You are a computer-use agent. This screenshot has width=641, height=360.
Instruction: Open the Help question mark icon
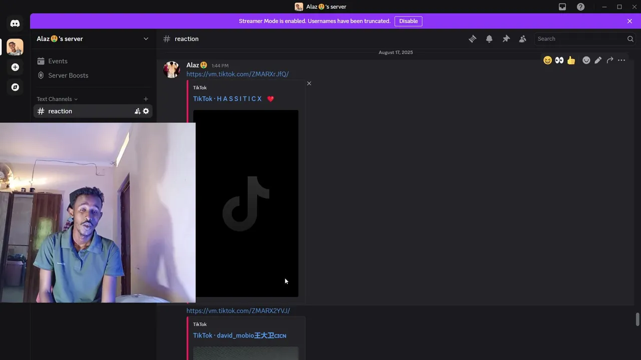(580, 6)
